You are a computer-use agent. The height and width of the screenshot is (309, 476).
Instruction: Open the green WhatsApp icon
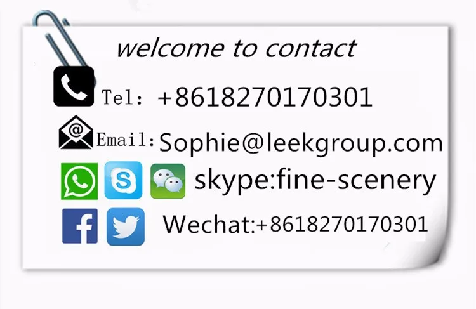(79, 181)
